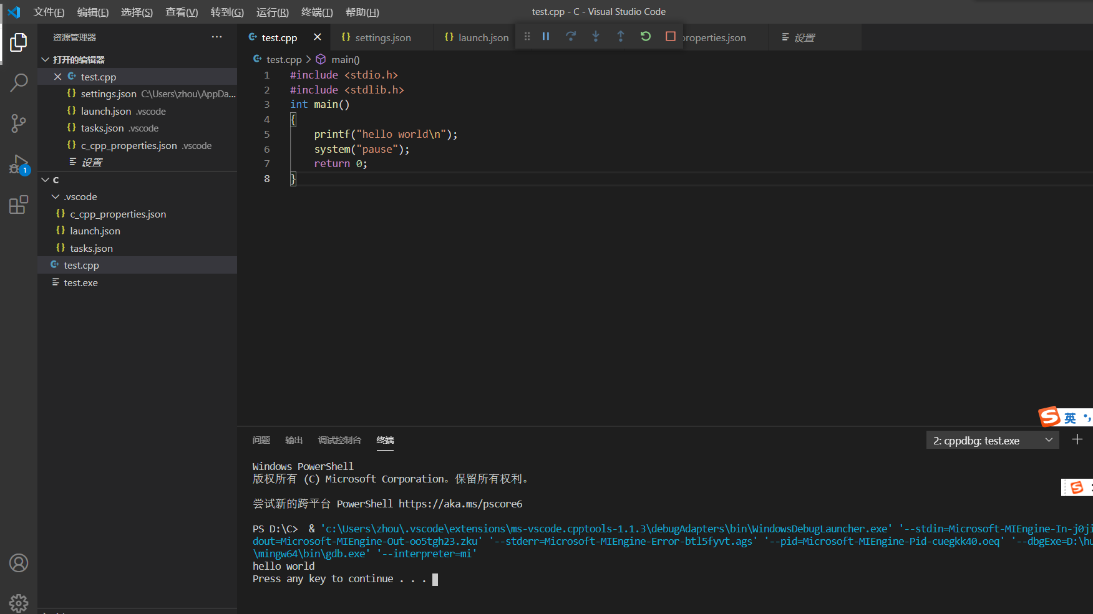Open tasks.json under .vscode folder

pos(137,248)
